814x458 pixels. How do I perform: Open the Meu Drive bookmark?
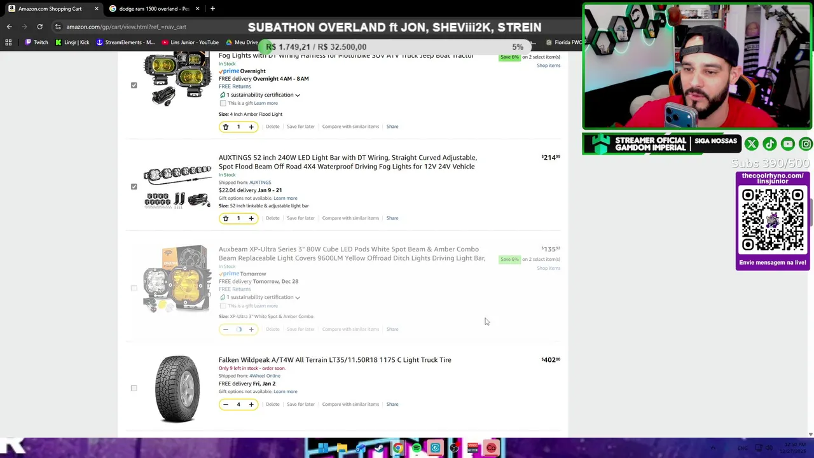click(242, 43)
